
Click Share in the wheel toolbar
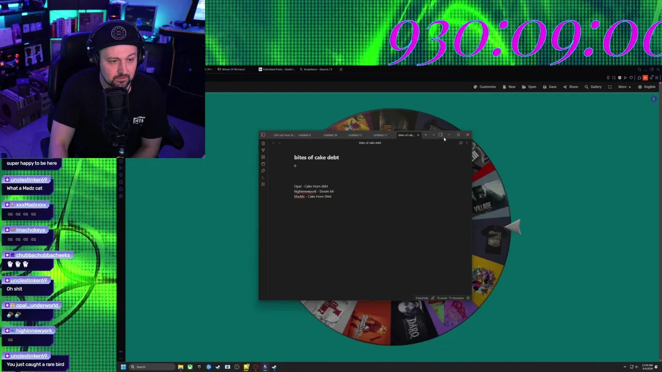(x=570, y=87)
